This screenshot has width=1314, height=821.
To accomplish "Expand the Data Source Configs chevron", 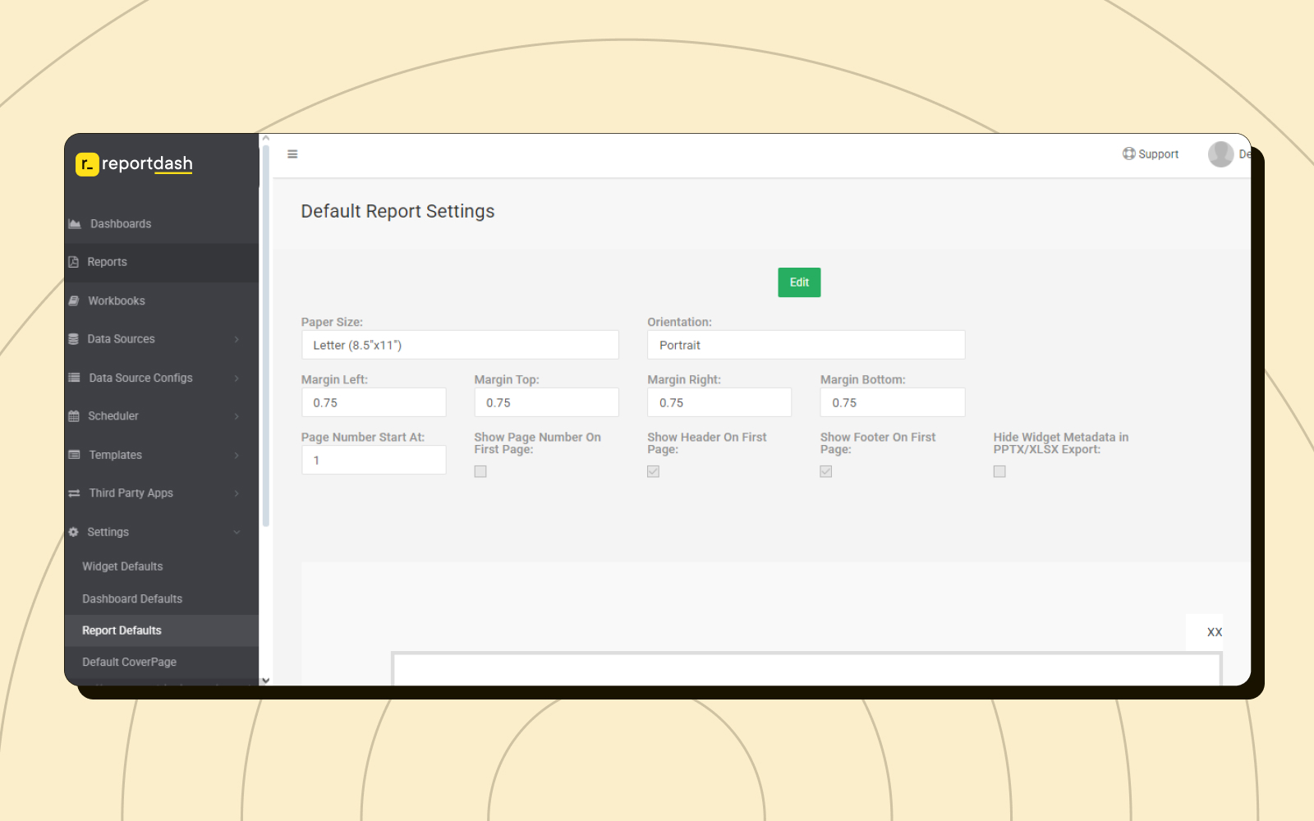I will [x=237, y=378].
